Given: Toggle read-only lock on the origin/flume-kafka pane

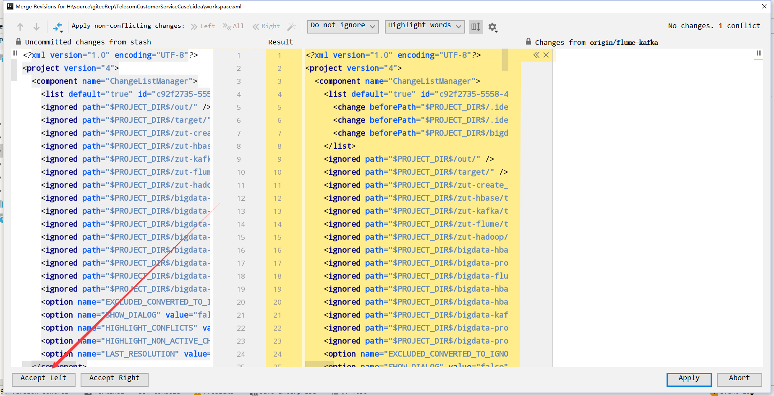Looking at the screenshot, I should 528,42.
